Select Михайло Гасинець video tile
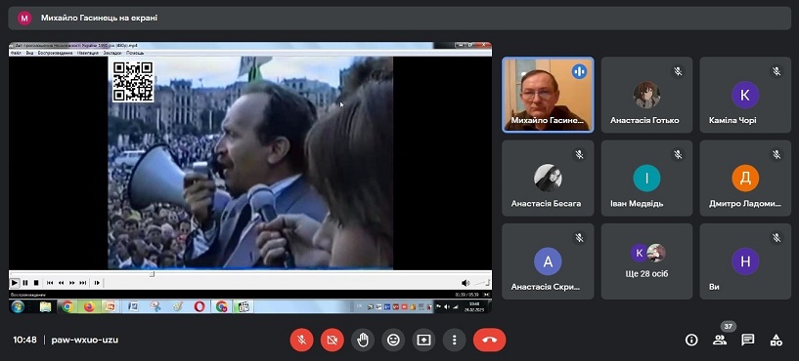Viewport: 799px width, 361px height. click(548, 95)
